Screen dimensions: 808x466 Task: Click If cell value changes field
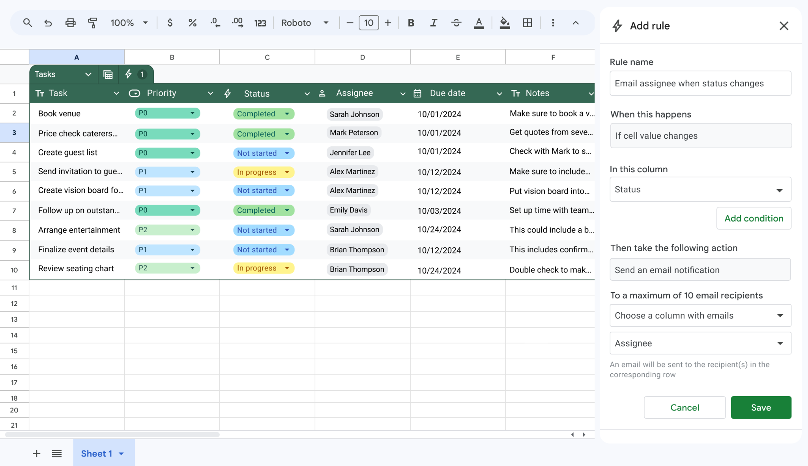pos(701,136)
